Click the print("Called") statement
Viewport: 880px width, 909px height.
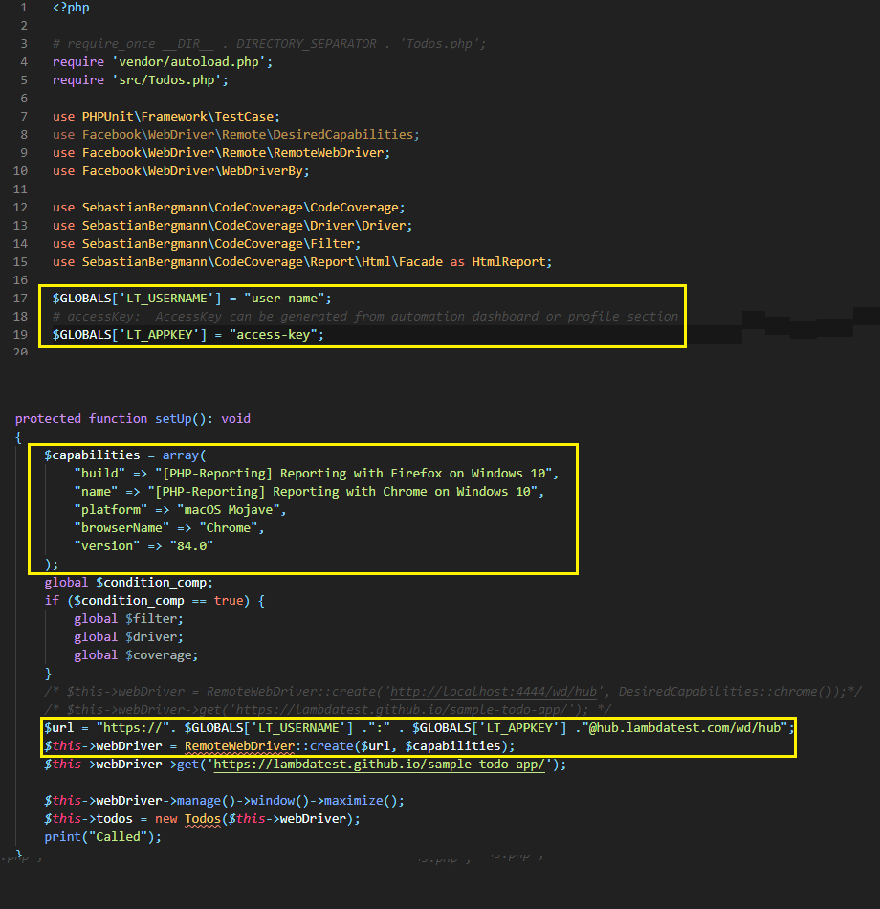point(102,837)
